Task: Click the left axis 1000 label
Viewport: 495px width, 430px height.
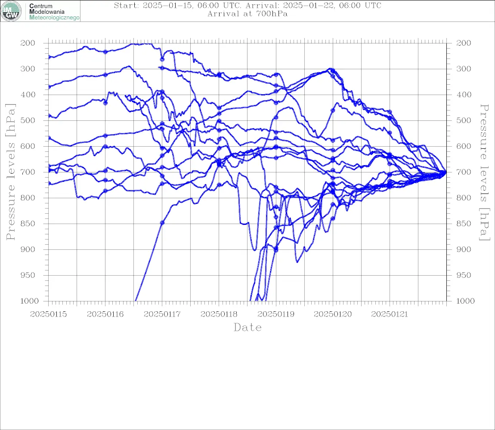Action: [x=30, y=301]
